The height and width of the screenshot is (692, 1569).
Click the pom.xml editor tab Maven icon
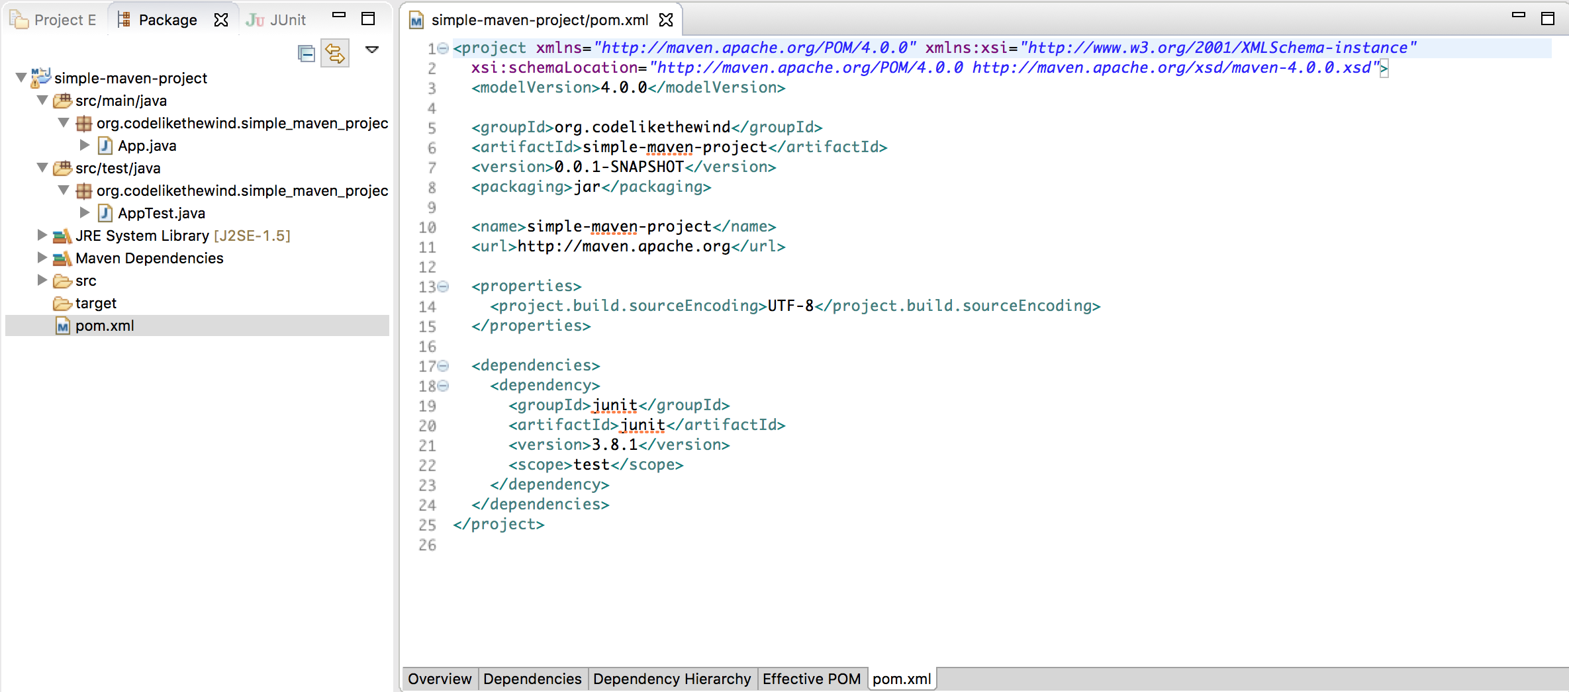click(416, 21)
